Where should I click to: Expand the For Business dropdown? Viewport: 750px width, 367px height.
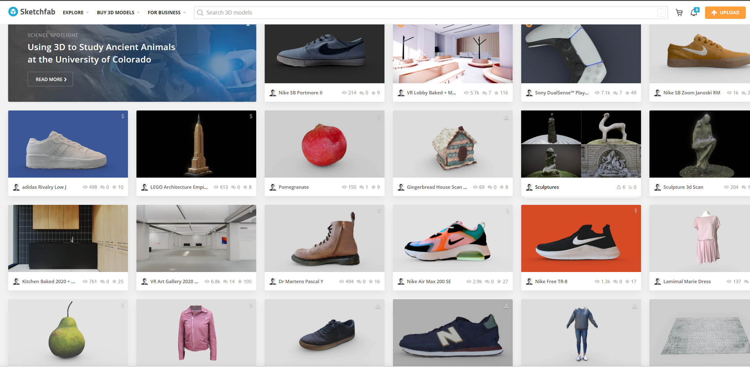(x=167, y=13)
